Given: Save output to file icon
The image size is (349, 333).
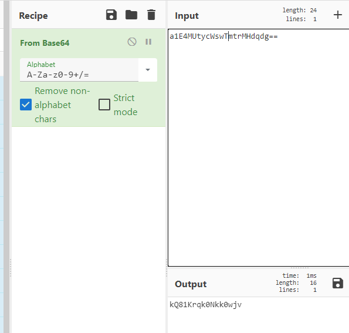Looking at the screenshot, I should point(338,283).
